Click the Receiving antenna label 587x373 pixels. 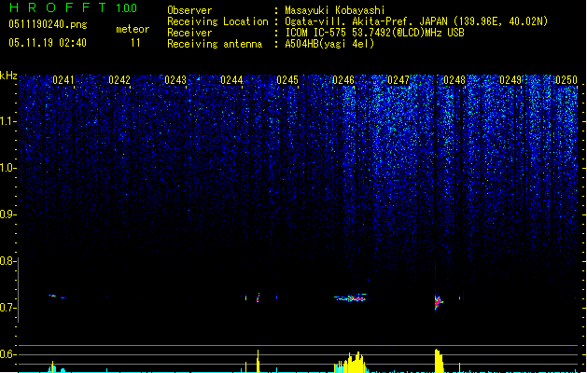(x=215, y=44)
